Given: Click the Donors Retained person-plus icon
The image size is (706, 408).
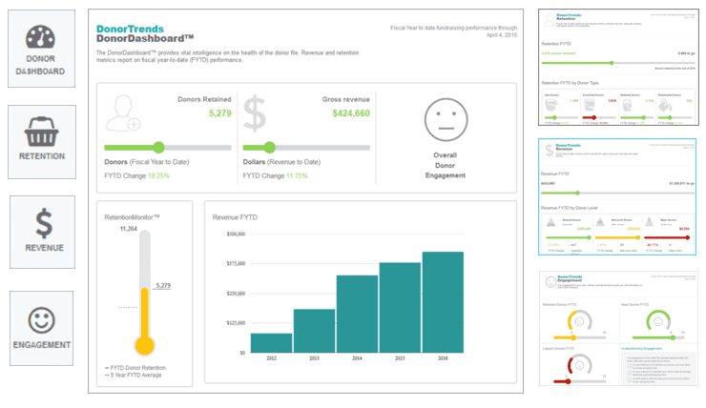Looking at the screenshot, I should pyautogui.click(x=122, y=113).
